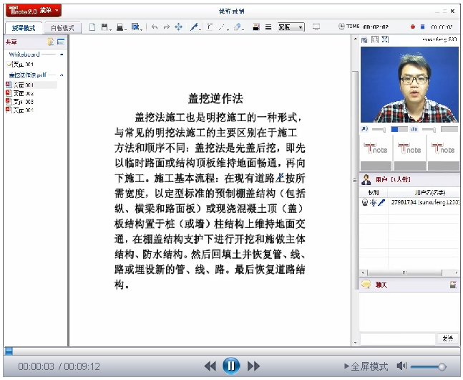This screenshot has width=463, height=380.
Task: Select the text tool in toolbar
Action: coord(209,27)
